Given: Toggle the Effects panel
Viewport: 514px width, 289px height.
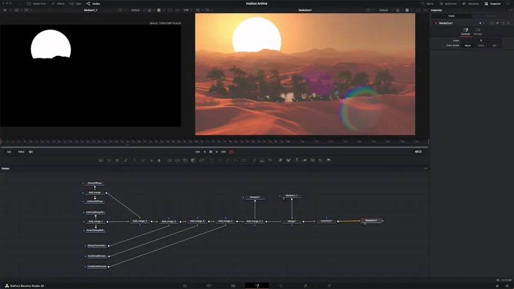Looking at the screenshot, I should pyautogui.click(x=58, y=4).
